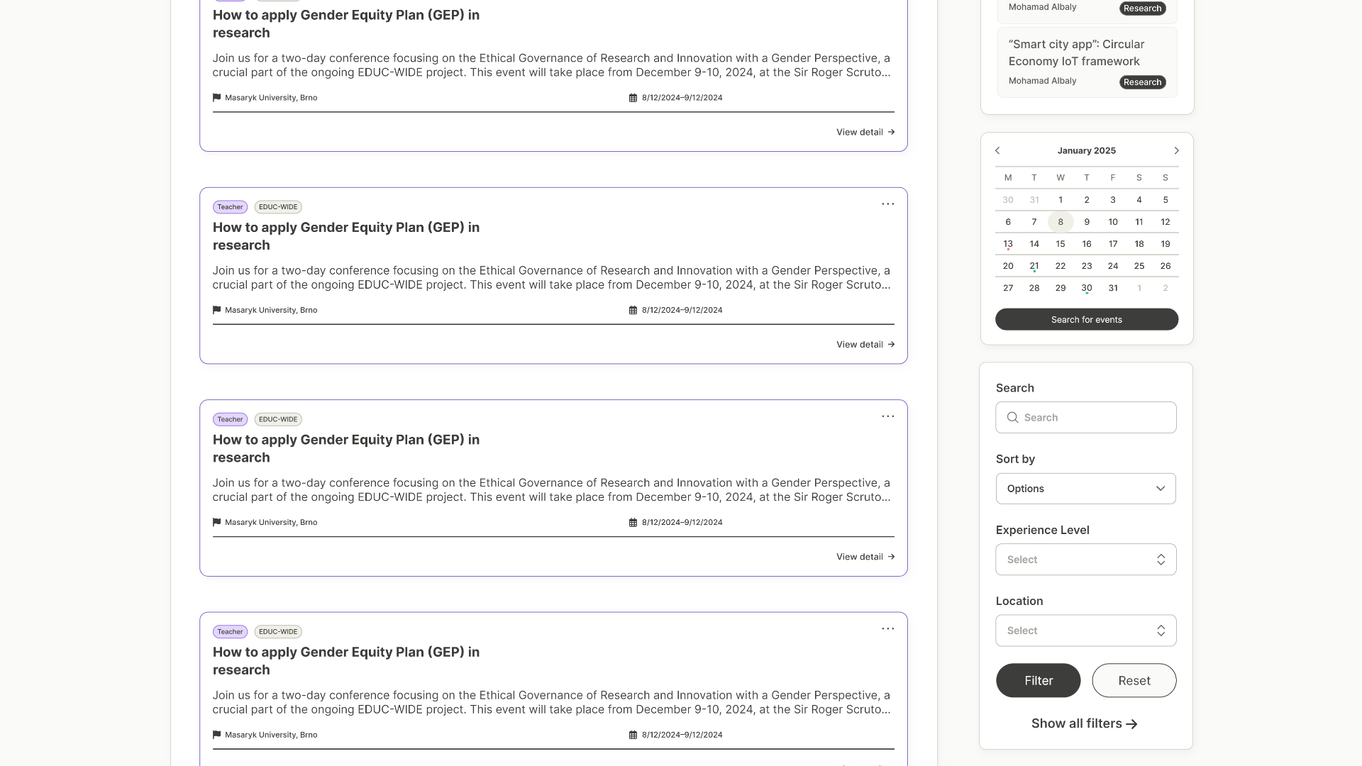
Task: Select January 21 in the calendar
Action: point(1034,266)
